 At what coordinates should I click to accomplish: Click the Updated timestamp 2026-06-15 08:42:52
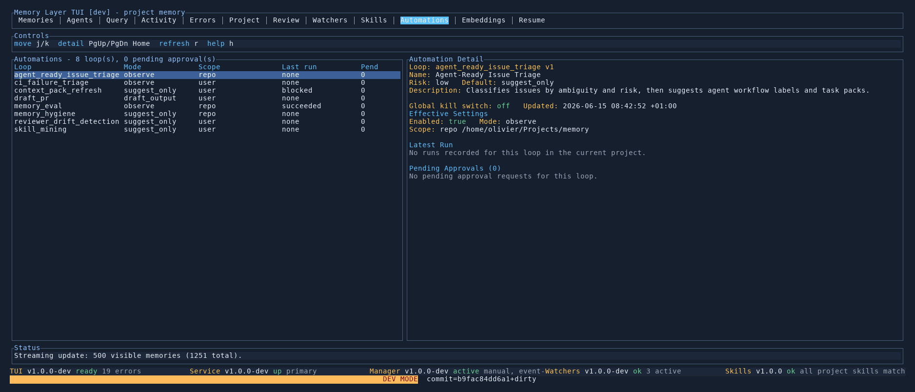pos(604,106)
